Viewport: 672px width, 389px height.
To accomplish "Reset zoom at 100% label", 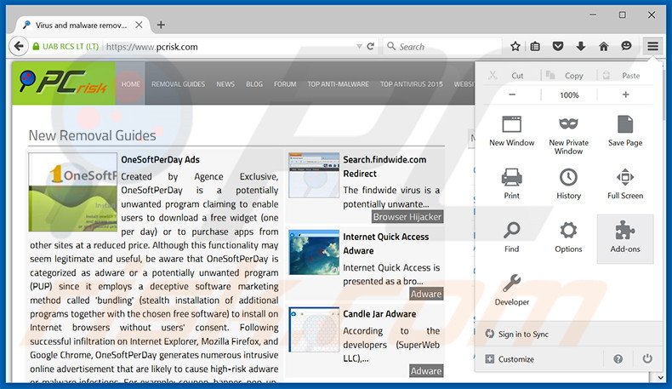I will (x=569, y=94).
